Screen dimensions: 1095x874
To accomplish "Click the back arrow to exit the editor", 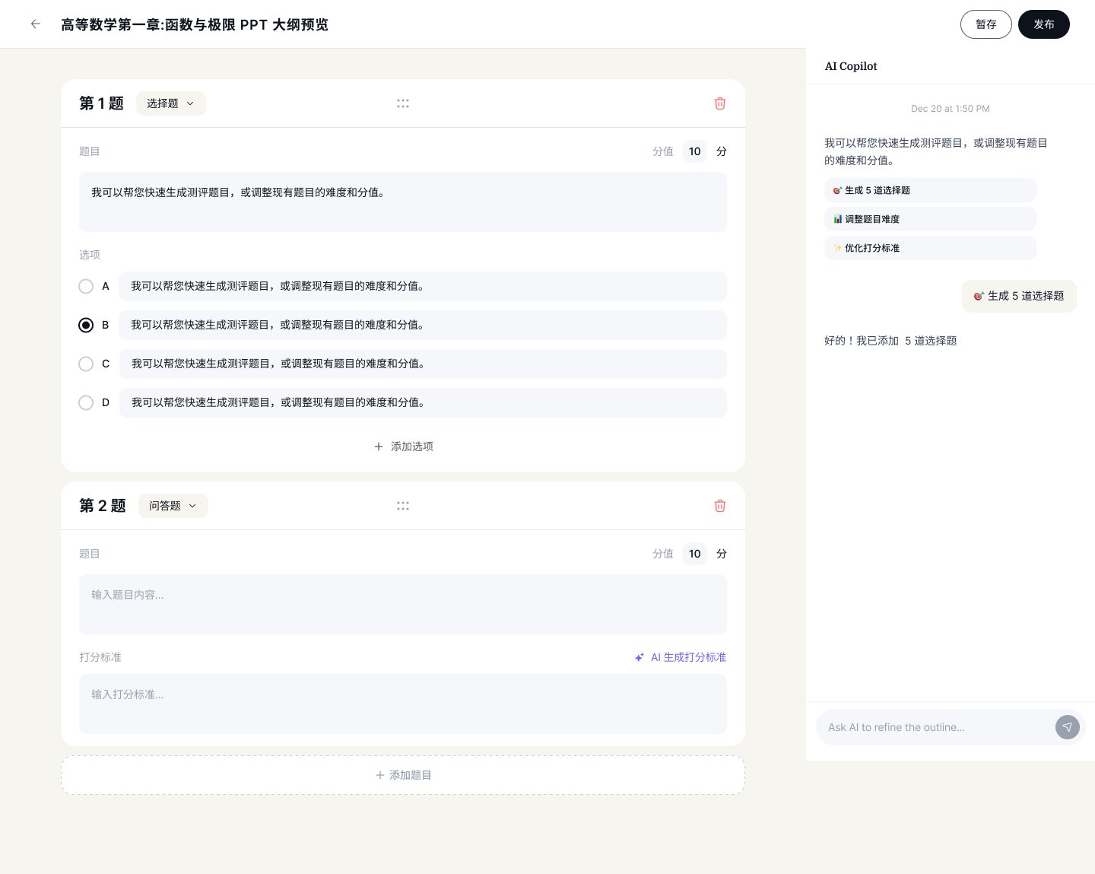I will [36, 24].
